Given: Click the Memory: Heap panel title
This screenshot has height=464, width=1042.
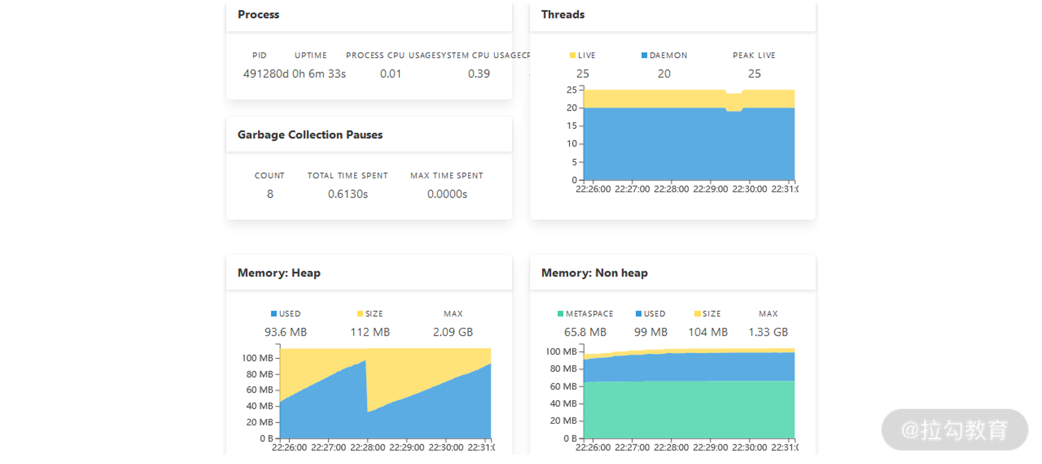Looking at the screenshot, I should (x=279, y=273).
